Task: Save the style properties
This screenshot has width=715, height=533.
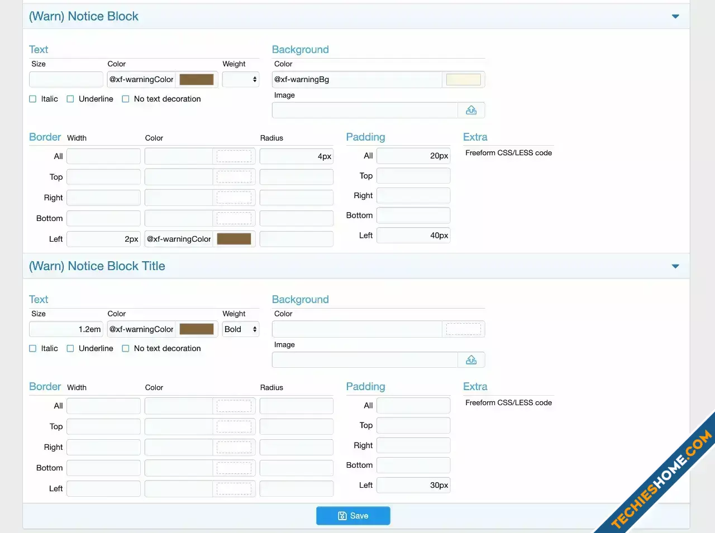Action: point(353,516)
